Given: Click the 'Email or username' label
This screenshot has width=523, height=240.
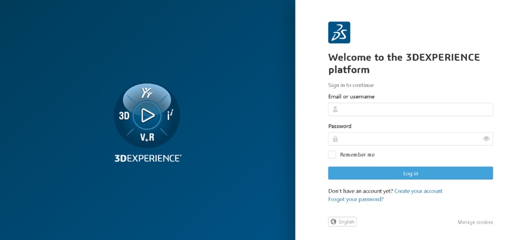Looking at the screenshot, I should 351,97.
